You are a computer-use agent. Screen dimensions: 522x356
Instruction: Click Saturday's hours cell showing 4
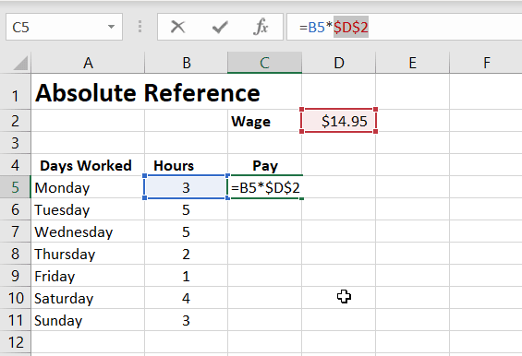click(186, 298)
